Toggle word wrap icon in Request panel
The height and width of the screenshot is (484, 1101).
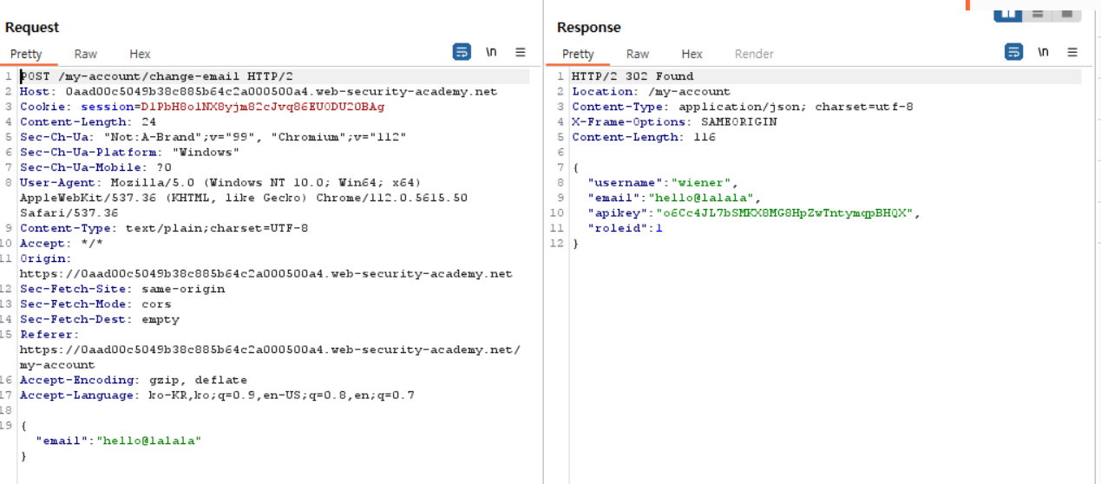pos(462,52)
